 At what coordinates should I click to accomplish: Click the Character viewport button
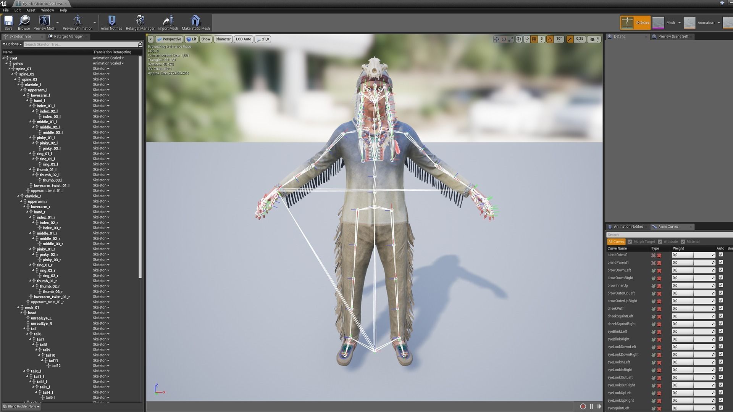pyautogui.click(x=223, y=39)
